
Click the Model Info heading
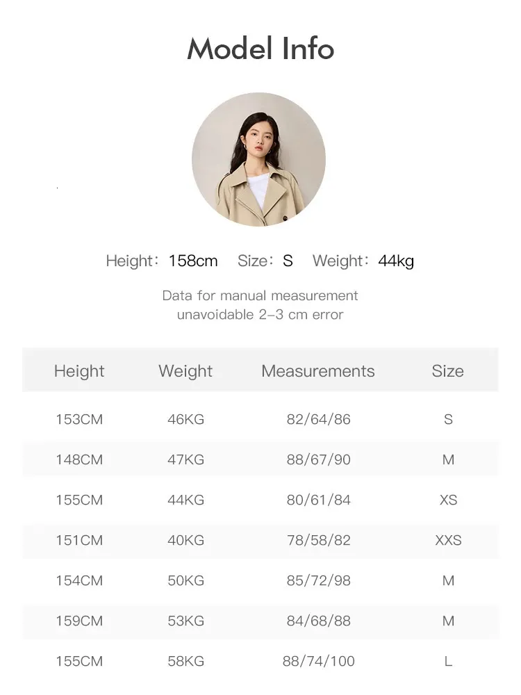tap(260, 49)
